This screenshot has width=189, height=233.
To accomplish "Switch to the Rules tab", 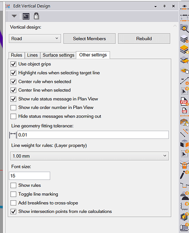I will pyautogui.click(x=16, y=55).
